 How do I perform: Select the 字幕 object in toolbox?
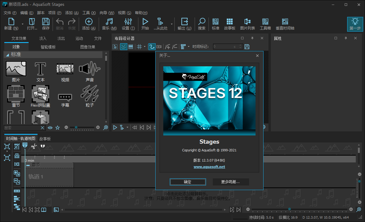point(65,100)
